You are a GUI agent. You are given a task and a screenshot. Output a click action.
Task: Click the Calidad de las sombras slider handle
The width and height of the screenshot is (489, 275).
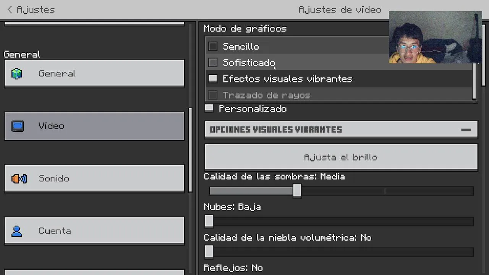tap(297, 191)
